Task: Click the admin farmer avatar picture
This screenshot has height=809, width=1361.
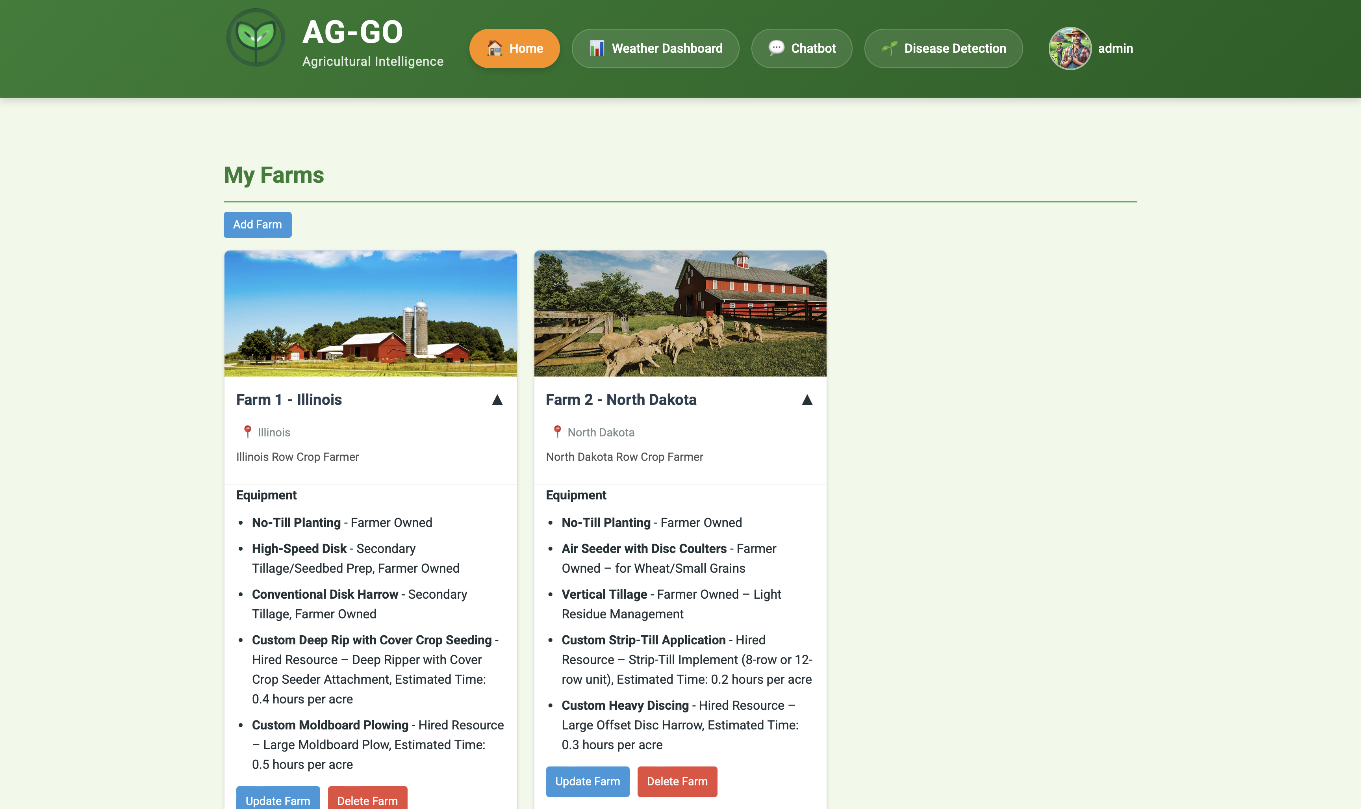Action: coord(1070,48)
